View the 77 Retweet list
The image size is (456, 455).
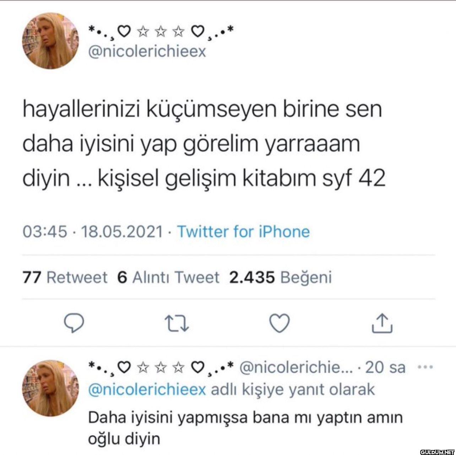pos(65,277)
